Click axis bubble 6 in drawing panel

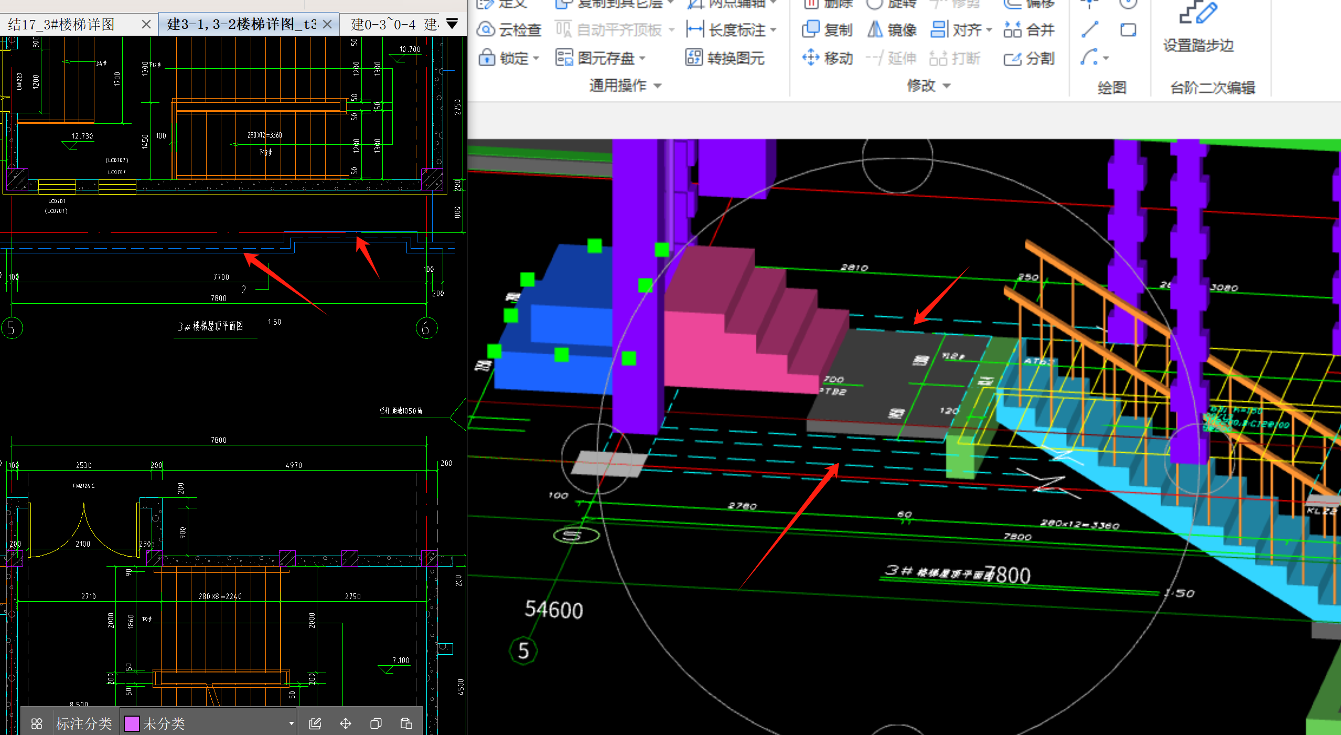[426, 328]
